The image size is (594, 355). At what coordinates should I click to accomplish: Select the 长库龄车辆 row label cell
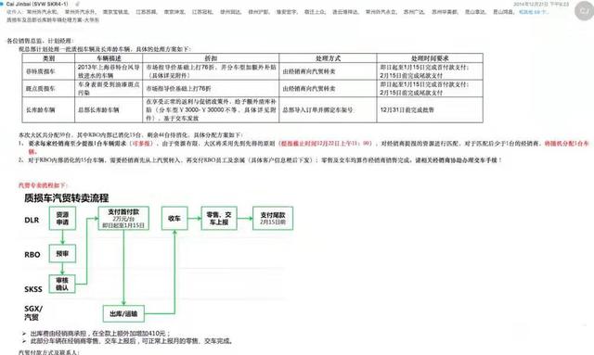tap(48, 109)
